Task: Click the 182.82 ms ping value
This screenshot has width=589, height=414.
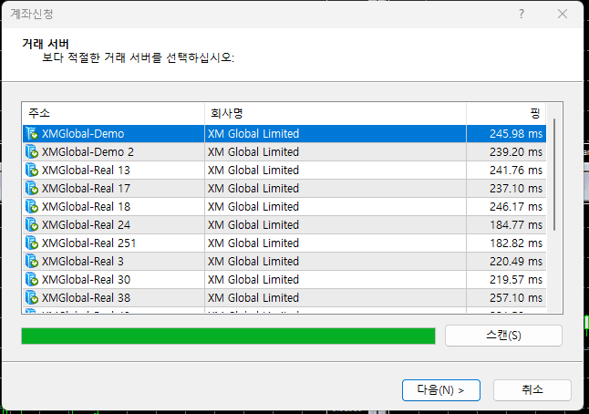Action: tap(516, 243)
